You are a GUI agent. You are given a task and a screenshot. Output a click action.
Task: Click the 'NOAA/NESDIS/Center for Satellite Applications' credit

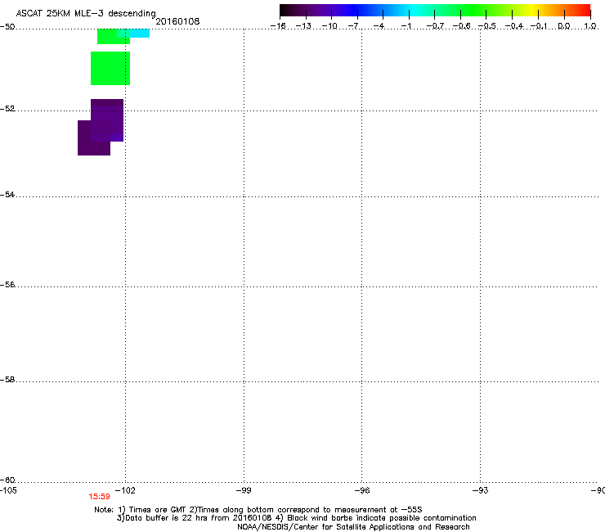[353, 527]
